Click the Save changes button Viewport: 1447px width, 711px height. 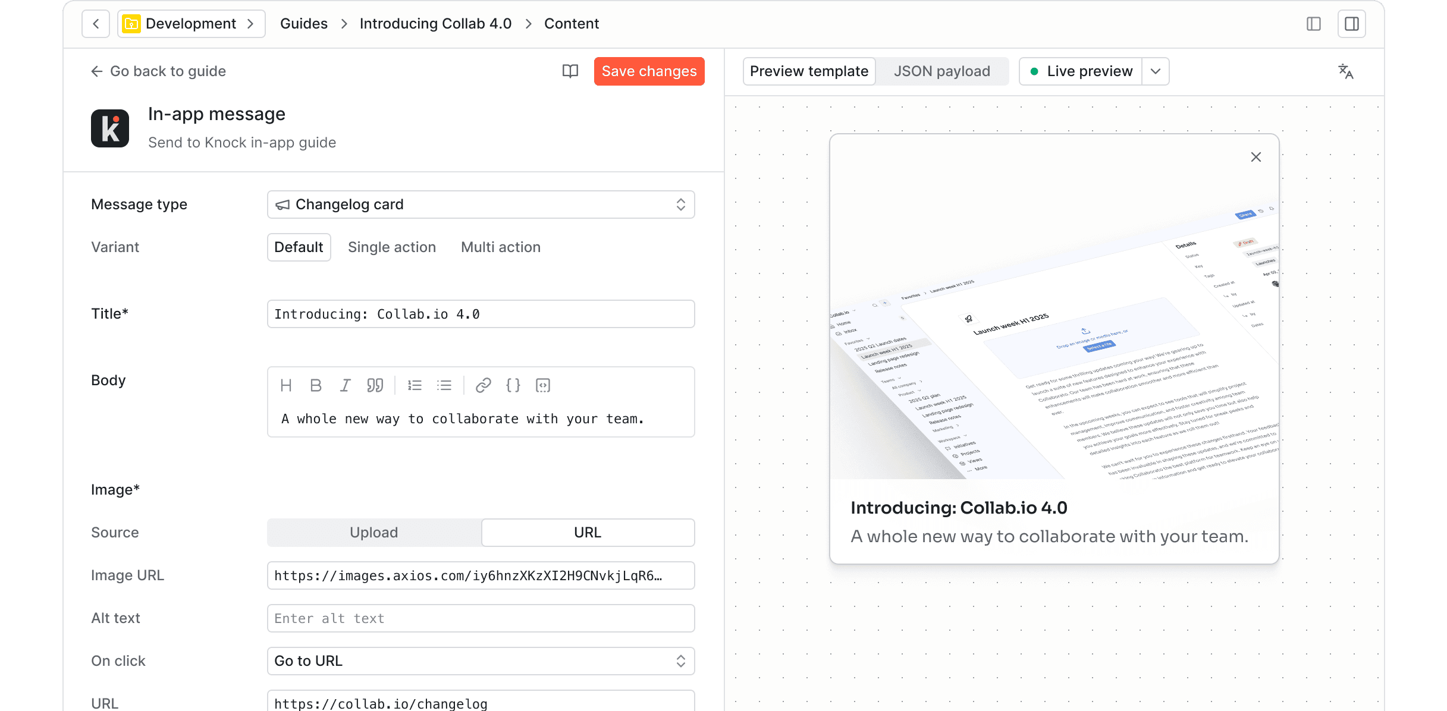[649, 71]
